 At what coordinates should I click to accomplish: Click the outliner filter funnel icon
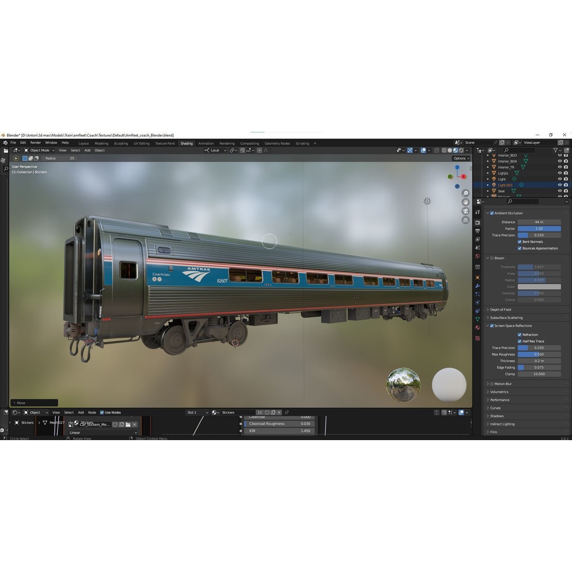click(555, 150)
